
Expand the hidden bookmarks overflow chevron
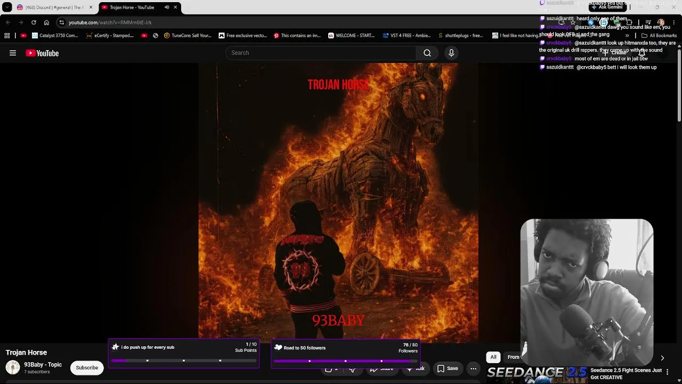point(628,36)
